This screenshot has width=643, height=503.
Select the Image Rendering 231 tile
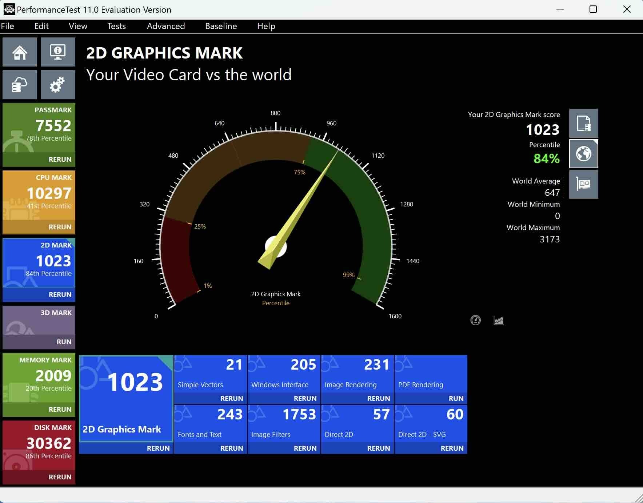[358, 374]
